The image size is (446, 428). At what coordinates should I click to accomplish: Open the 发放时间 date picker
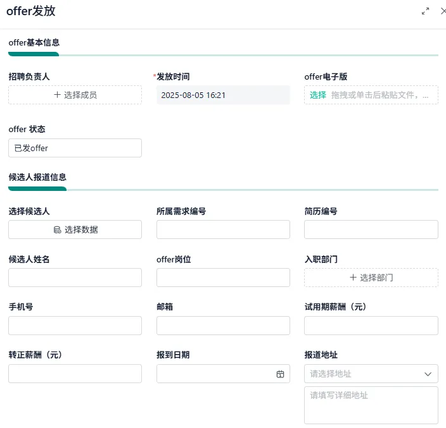pyautogui.click(x=223, y=95)
